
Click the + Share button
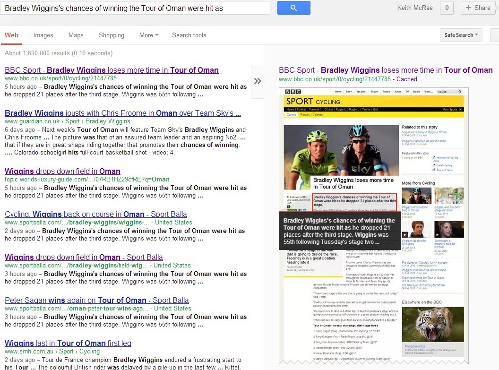(478, 8)
